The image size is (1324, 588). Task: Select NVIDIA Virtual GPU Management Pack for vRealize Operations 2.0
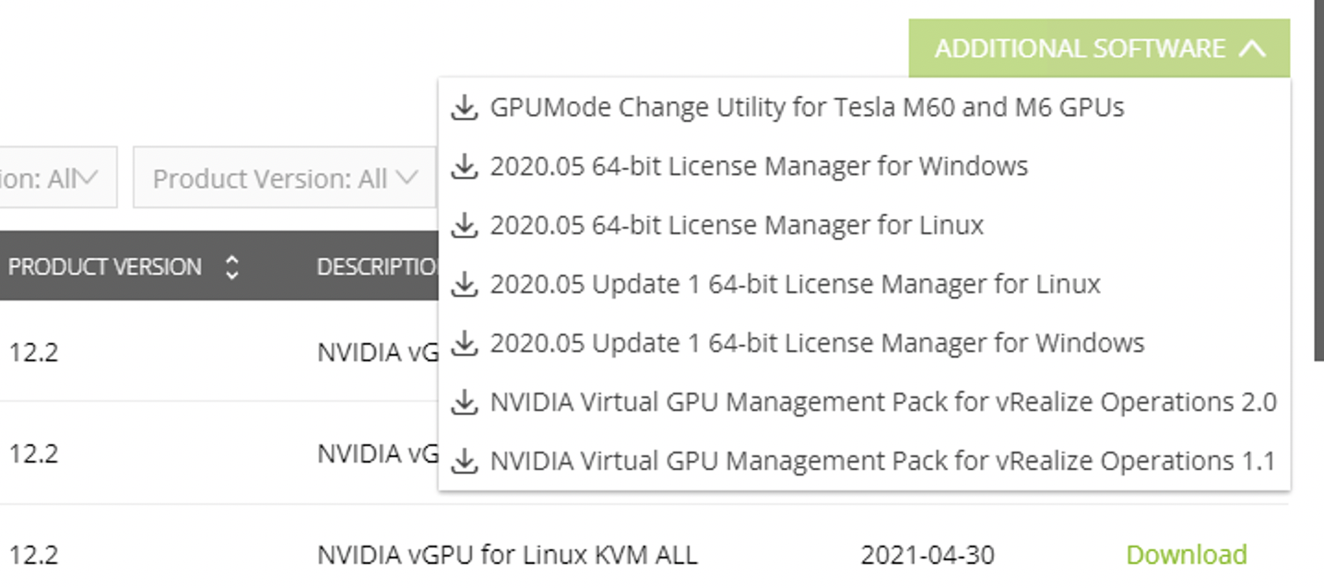click(x=883, y=402)
